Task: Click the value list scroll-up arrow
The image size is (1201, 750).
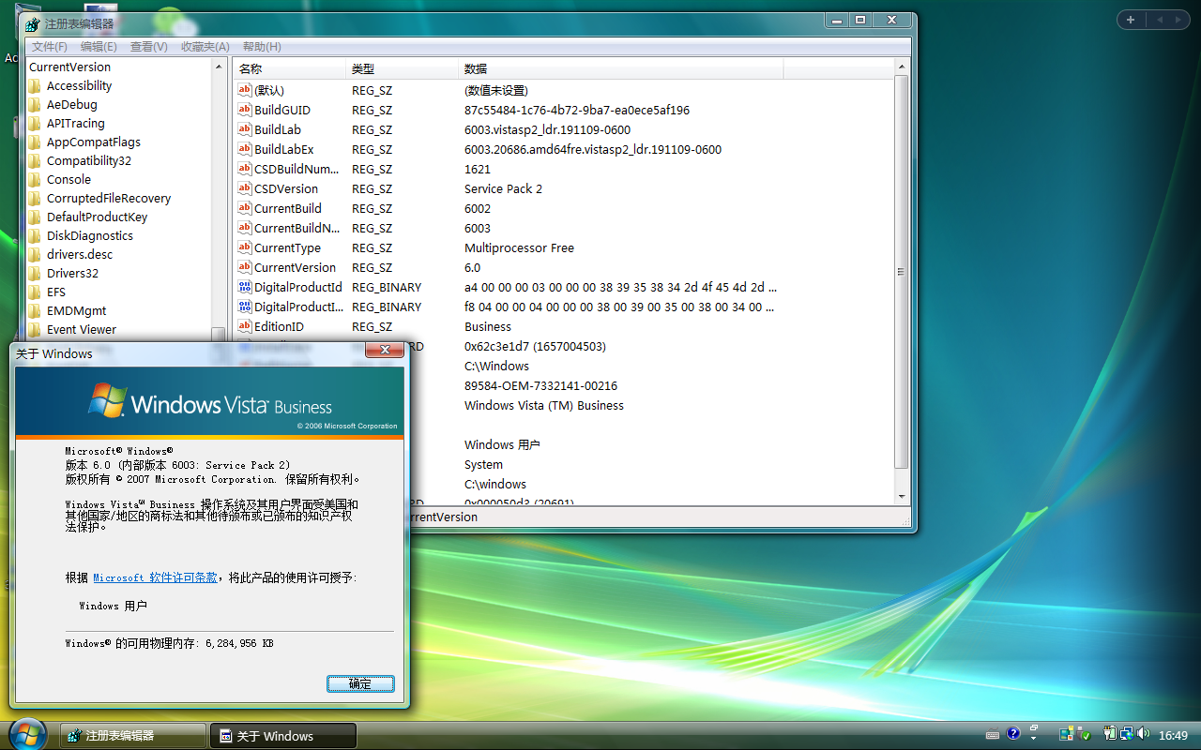Action: point(902,67)
